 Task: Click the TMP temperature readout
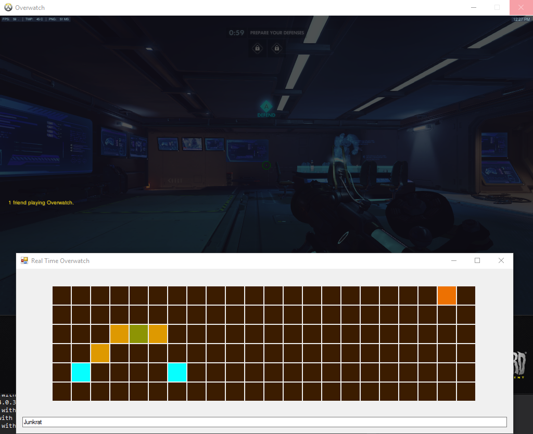click(34, 19)
